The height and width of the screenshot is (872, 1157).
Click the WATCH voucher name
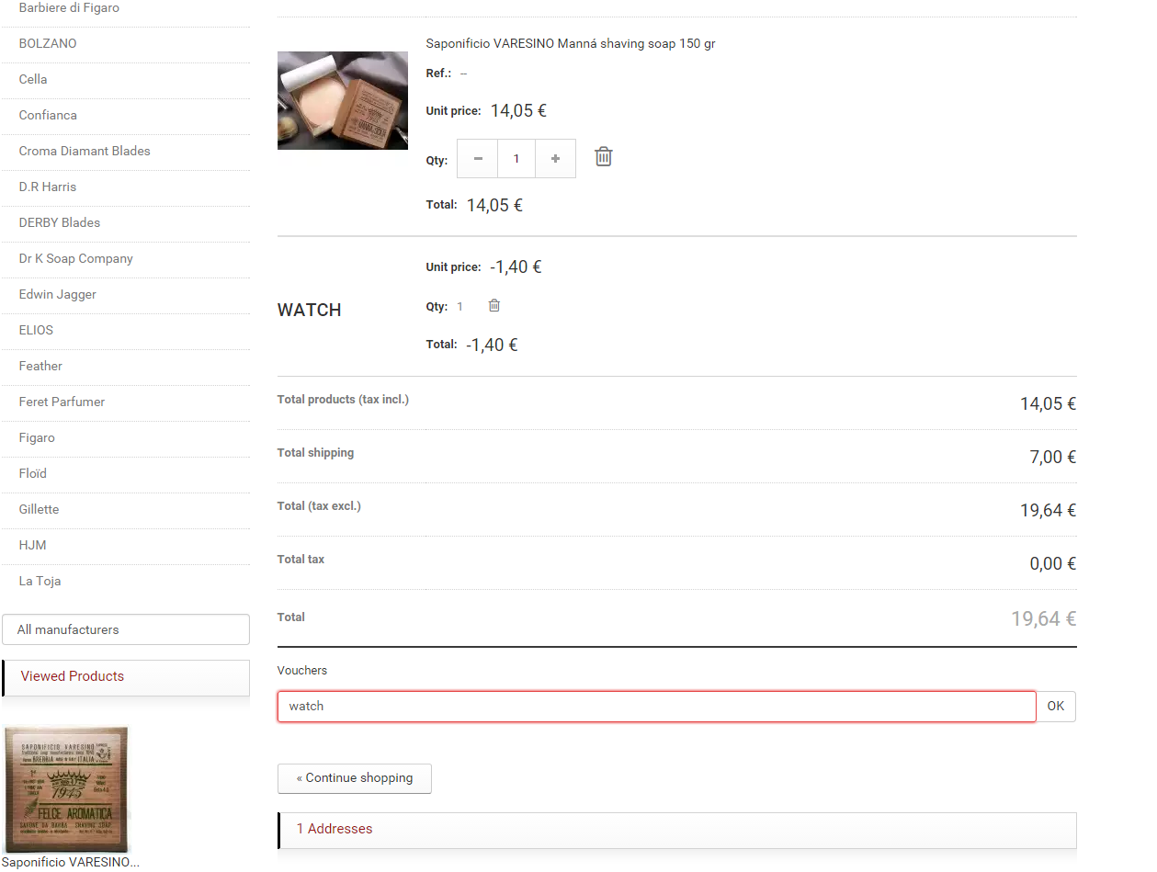point(310,311)
